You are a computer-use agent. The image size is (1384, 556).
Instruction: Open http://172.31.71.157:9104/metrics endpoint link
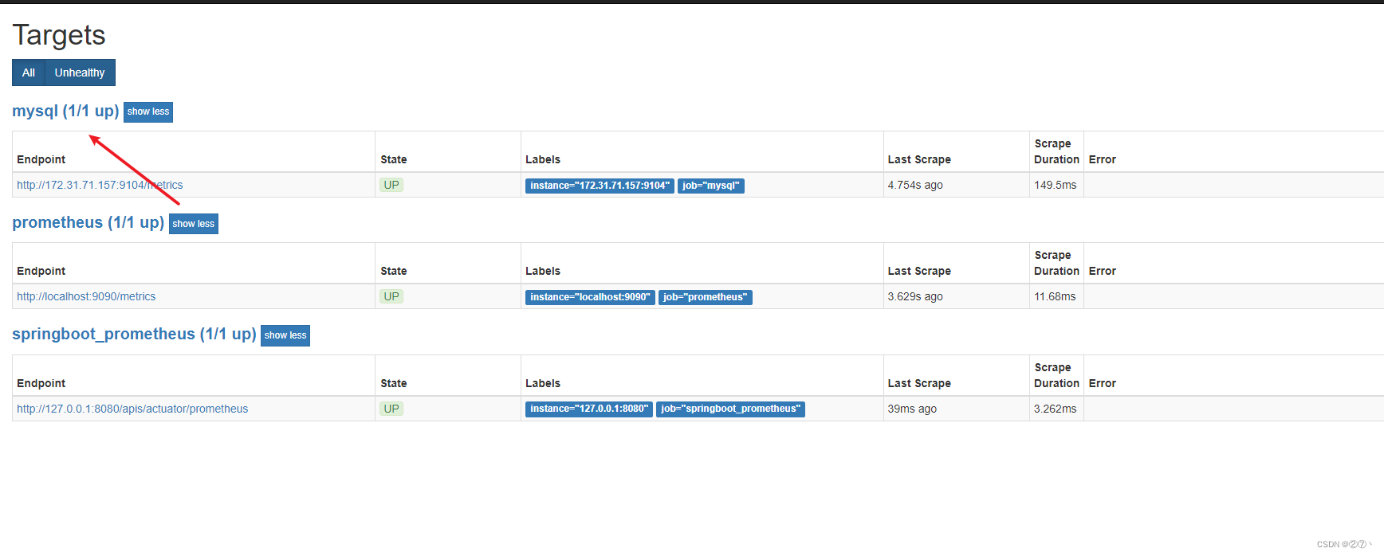click(x=100, y=185)
